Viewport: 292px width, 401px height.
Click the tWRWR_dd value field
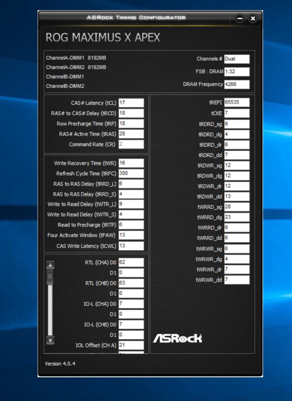[237, 280]
